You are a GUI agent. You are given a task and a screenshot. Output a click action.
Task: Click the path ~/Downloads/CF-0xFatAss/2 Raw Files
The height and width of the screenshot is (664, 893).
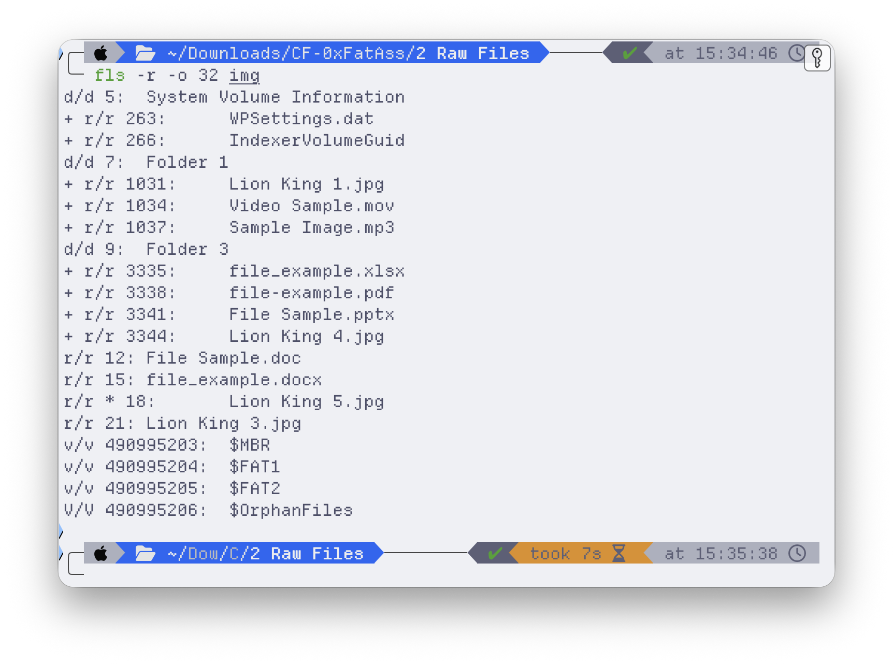(x=348, y=53)
